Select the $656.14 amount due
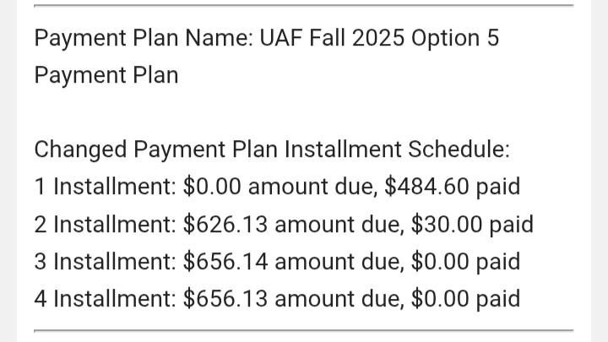The width and height of the screenshot is (608, 342). (225, 261)
